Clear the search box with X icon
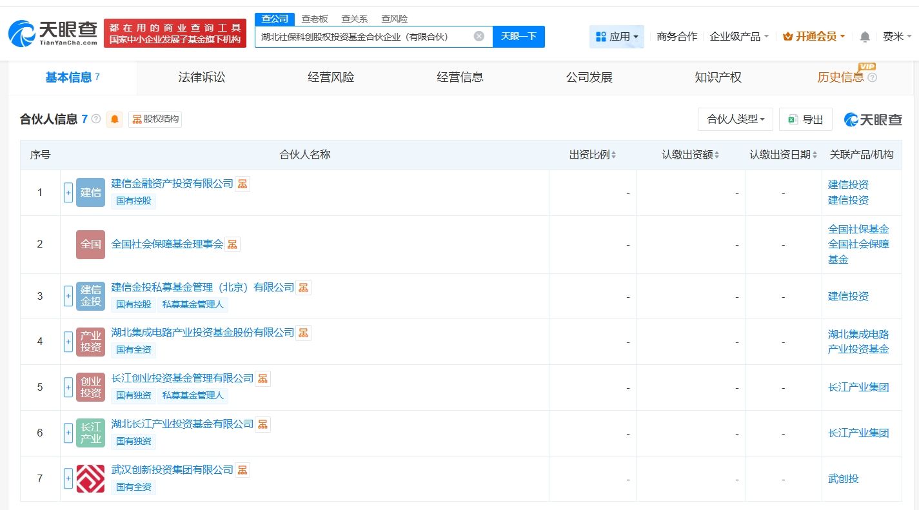 tap(479, 36)
